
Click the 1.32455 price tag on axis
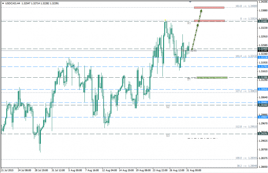tap(263, 49)
